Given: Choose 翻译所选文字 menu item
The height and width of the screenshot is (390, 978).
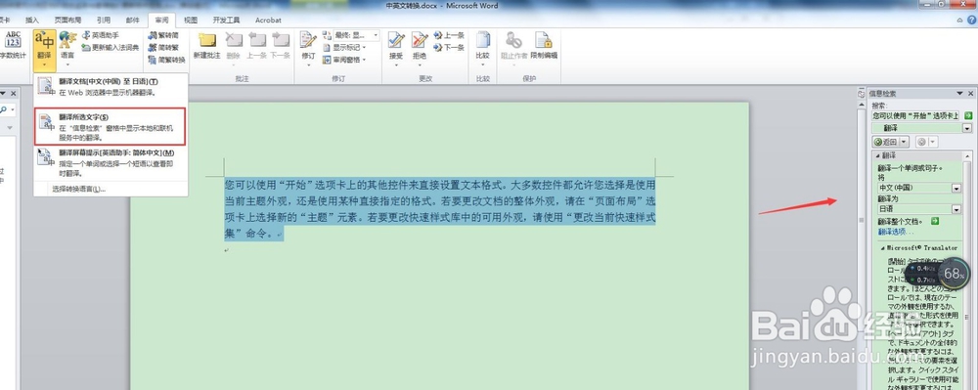Looking at the screenshot, I should [111, 126].
